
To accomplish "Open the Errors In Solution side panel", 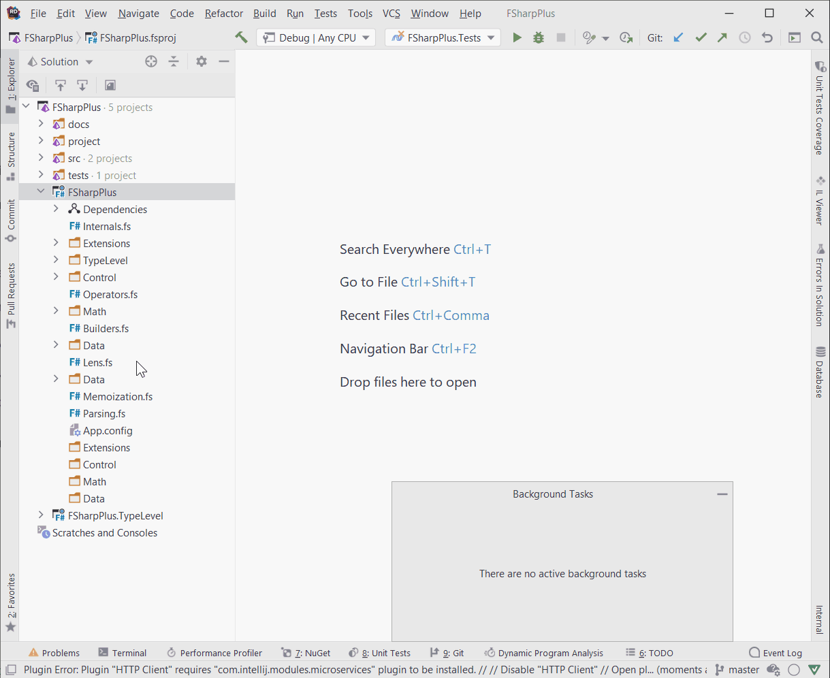I will pos(820,286).
